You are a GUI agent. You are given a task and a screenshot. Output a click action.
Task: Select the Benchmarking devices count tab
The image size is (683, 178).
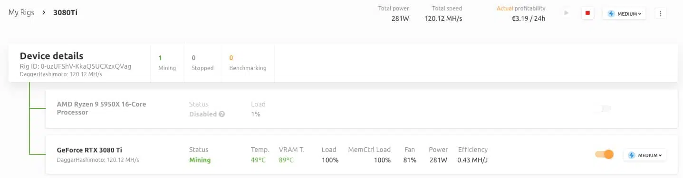(x=248, y=63)
